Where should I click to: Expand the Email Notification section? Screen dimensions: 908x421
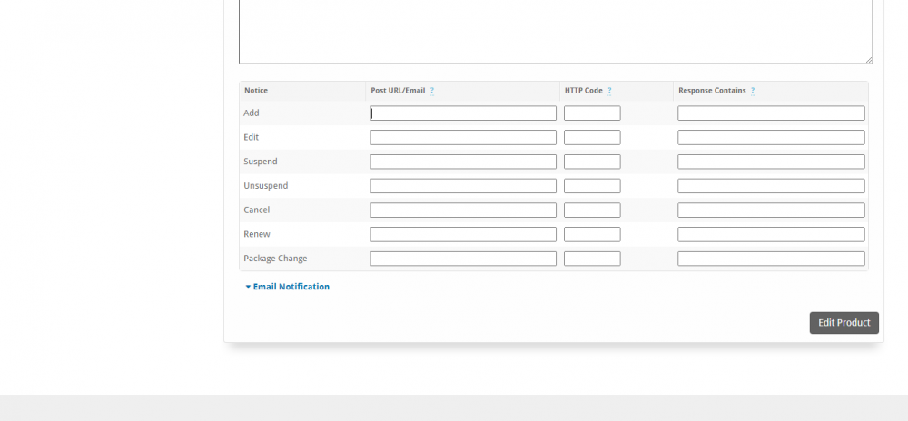(287, 286)
